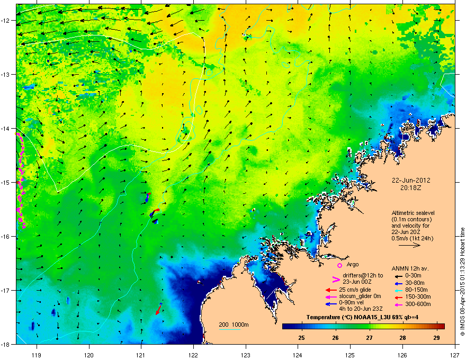The image size is (466, 360).
Task: Click the '150-300m' depth label
Action: (418, 296)
